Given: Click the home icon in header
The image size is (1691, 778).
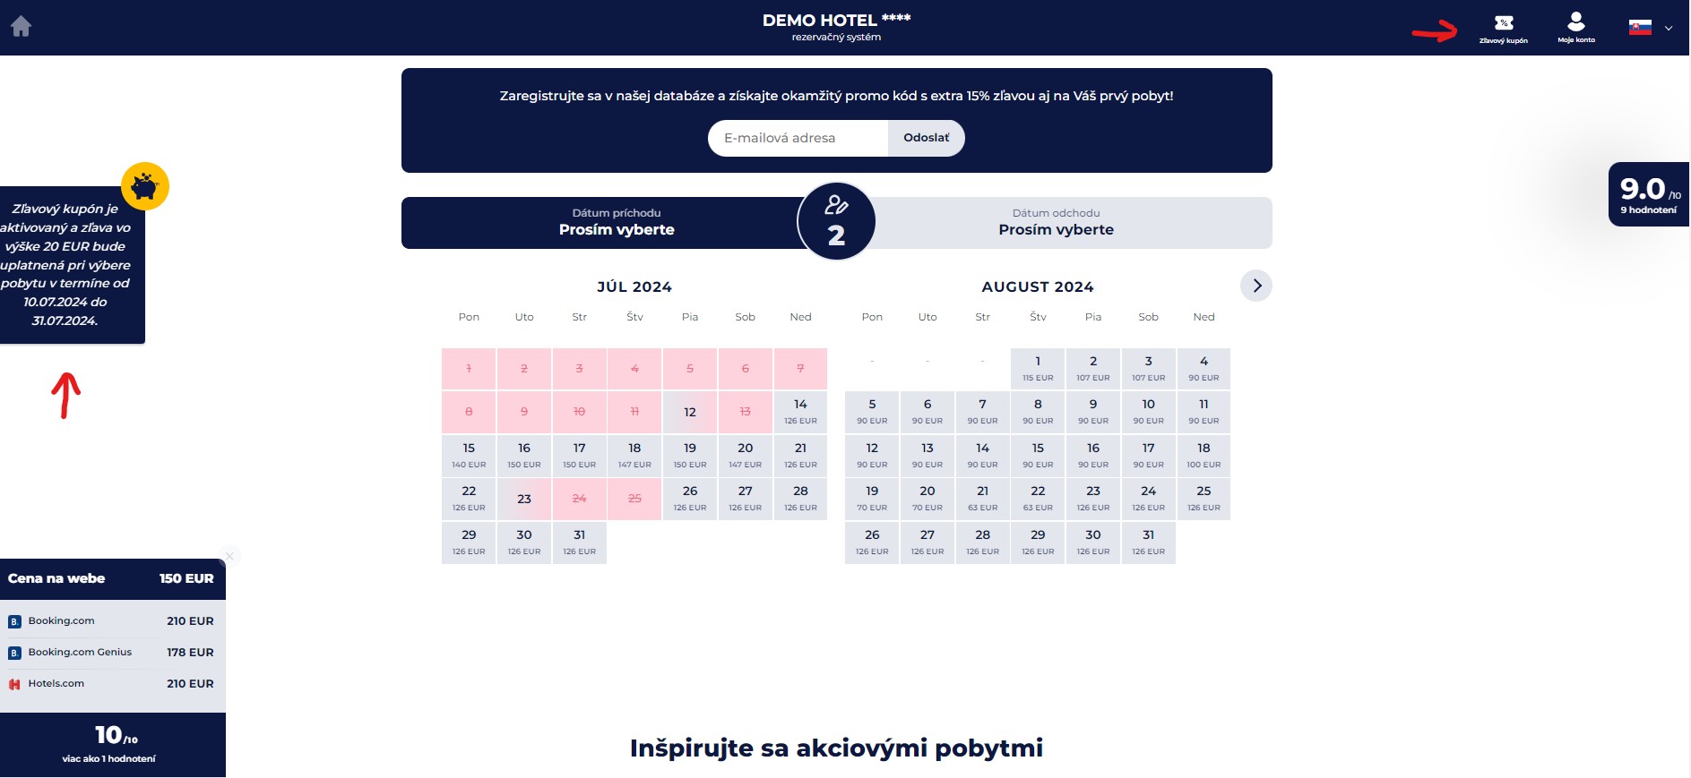Looking at the screenshot, I should (22, 27).
